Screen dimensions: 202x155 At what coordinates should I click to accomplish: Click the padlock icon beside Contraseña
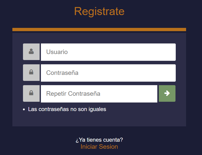(x=31, y=73)
